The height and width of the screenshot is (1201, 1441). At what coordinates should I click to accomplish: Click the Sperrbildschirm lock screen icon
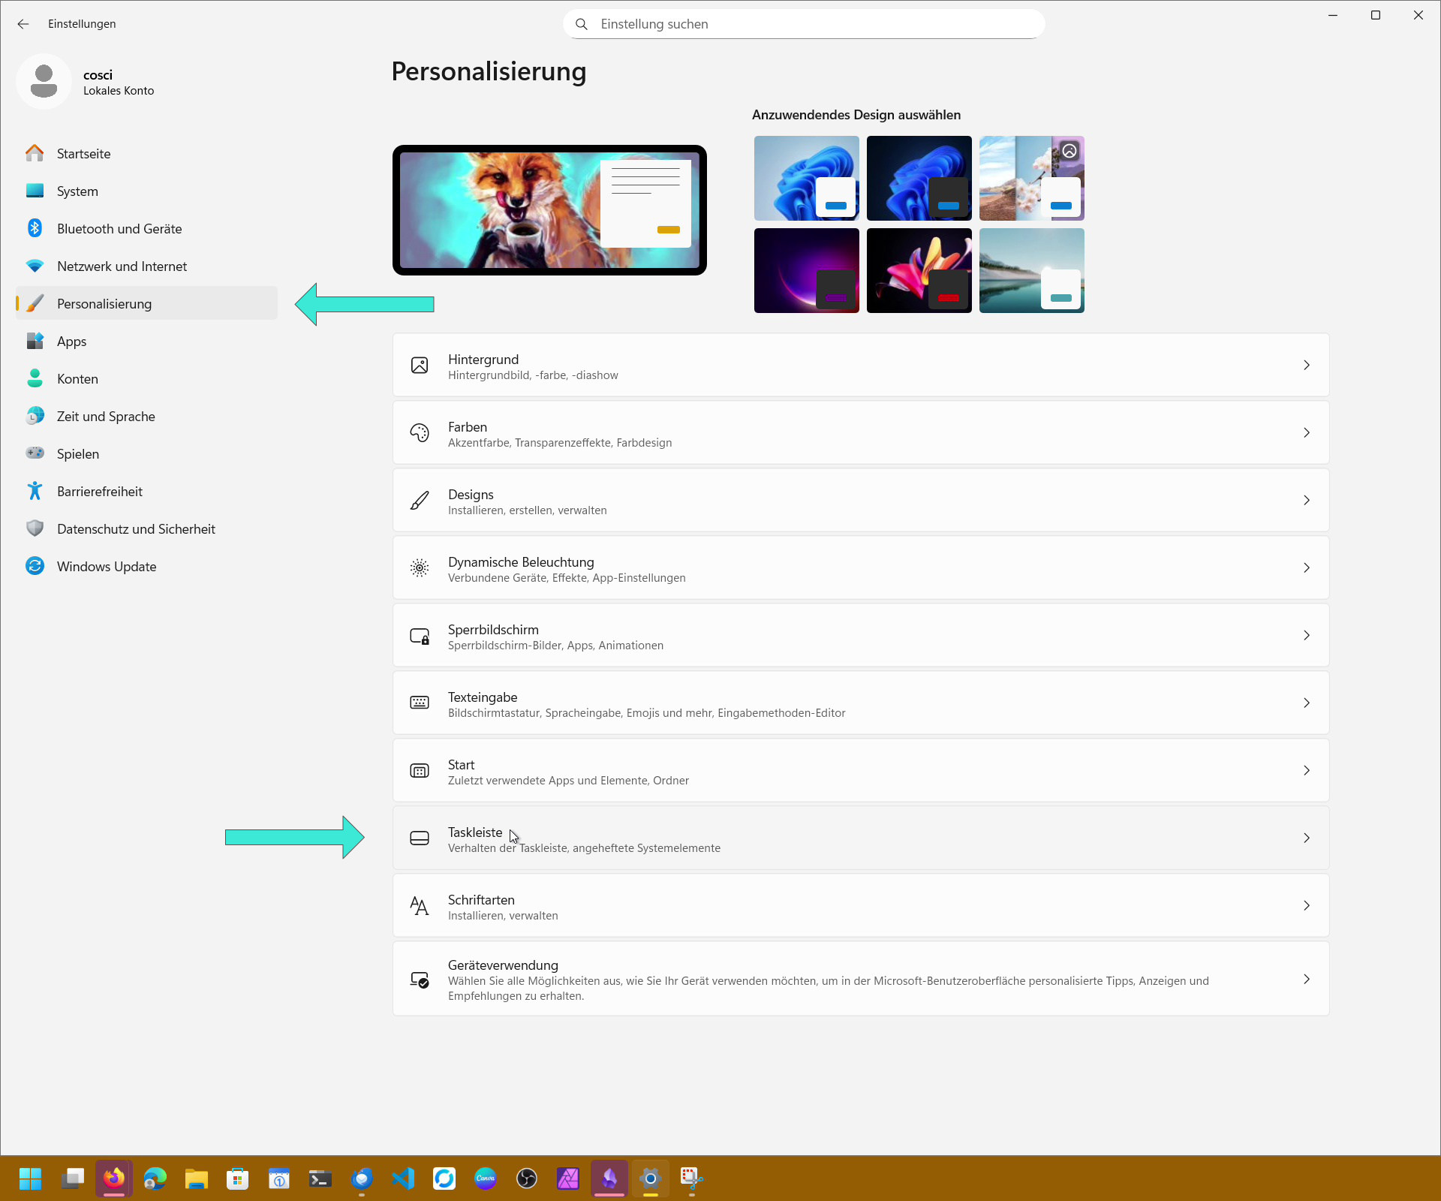(x=420, y=637)
